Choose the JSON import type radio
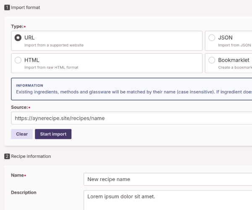Screen dimensions: 252x210 pos(212,38)
